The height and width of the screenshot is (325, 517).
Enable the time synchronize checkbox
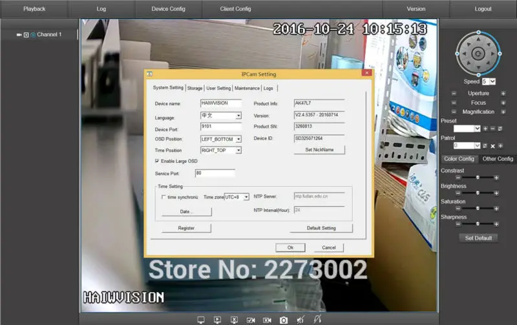[164, 197]
